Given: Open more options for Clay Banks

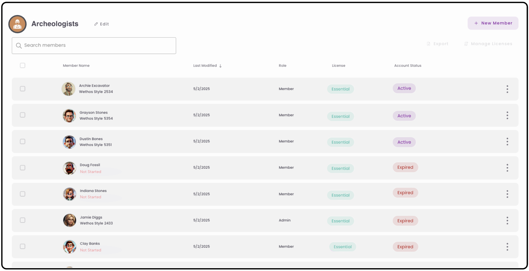Looking at the screenshot, I should point(507,247).
